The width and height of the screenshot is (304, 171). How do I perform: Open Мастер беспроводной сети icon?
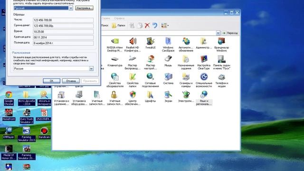(133, 63)
